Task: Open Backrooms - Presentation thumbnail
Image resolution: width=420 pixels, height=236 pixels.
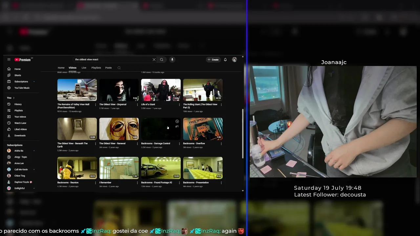Action: coord(203,168)
